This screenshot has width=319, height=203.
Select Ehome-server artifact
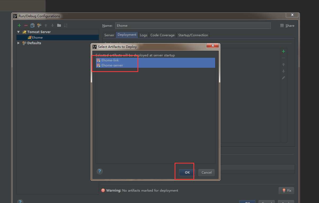tap(156, 65)
